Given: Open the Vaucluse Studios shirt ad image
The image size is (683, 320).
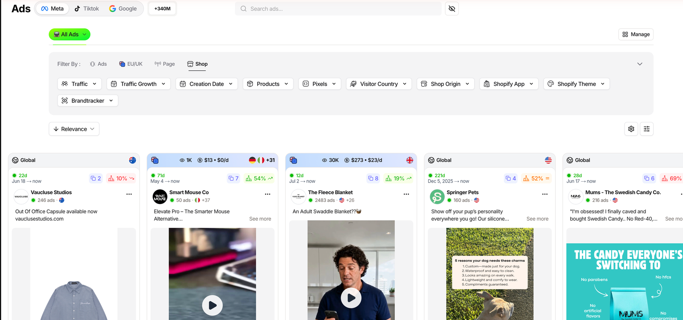Looking at the screenshot, I should pos(74,274).
